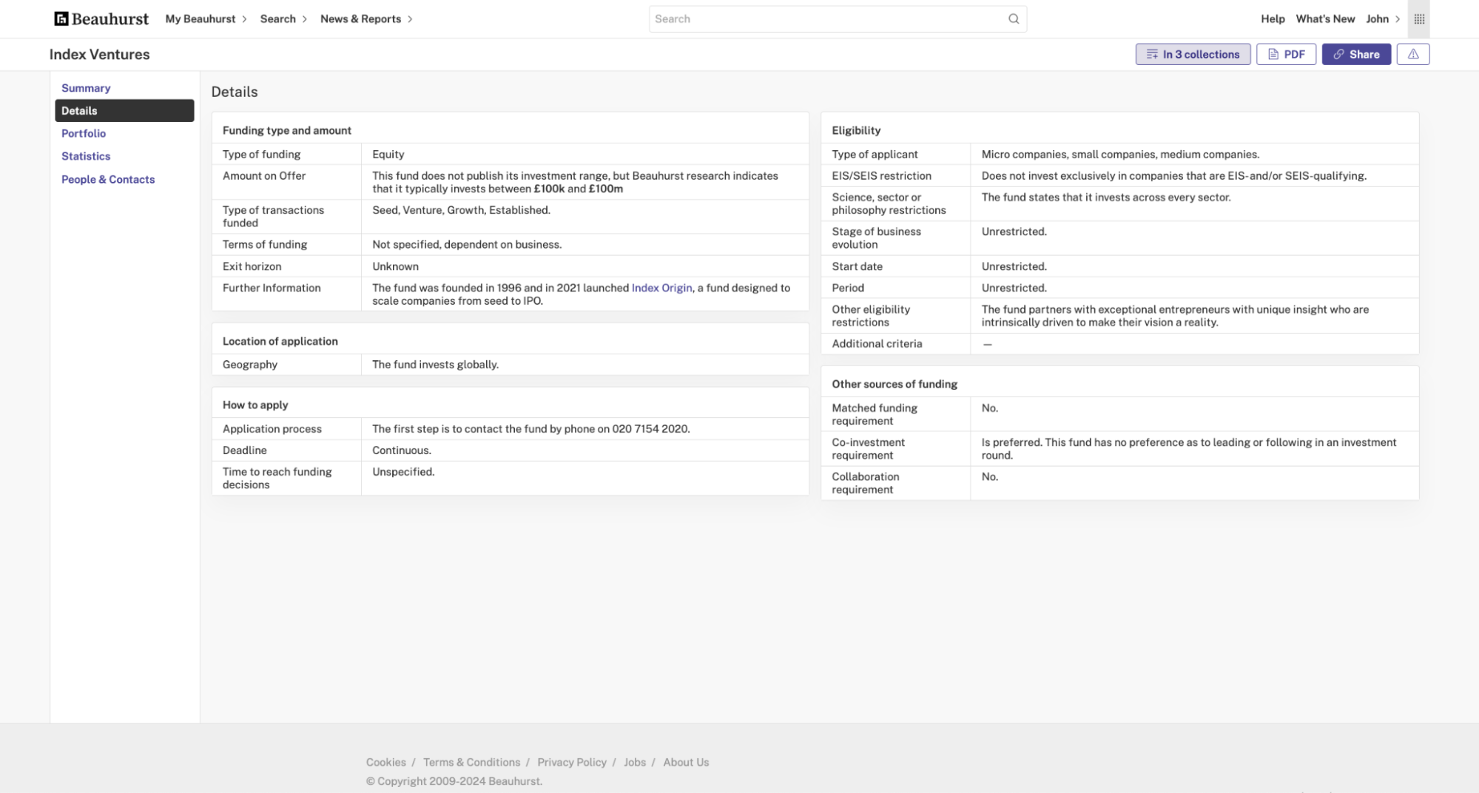Click 'Micro companies, small companies, medium companies.'
This screenshot has width=1479, height=793.
1120,154
